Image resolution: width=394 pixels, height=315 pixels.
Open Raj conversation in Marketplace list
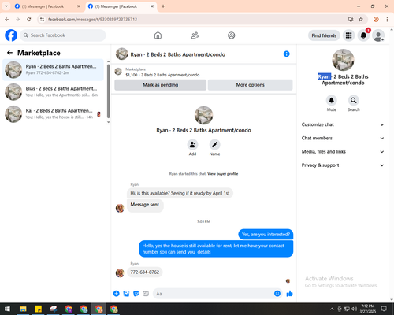(54, 114)
